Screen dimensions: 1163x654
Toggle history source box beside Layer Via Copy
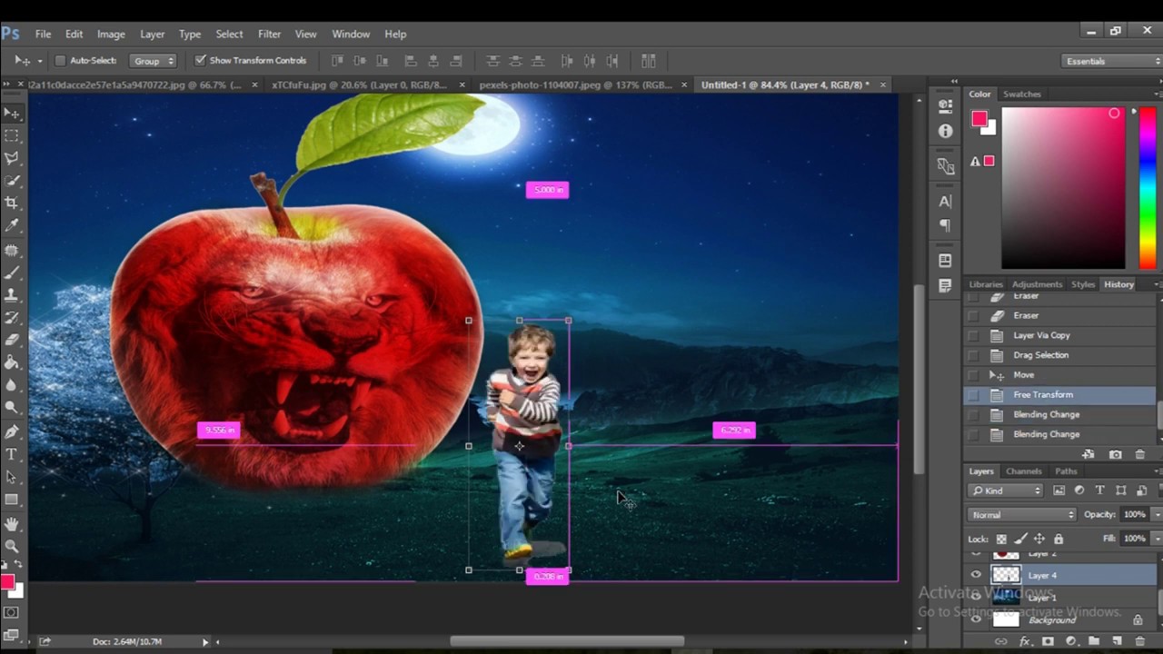coord(974,335)
